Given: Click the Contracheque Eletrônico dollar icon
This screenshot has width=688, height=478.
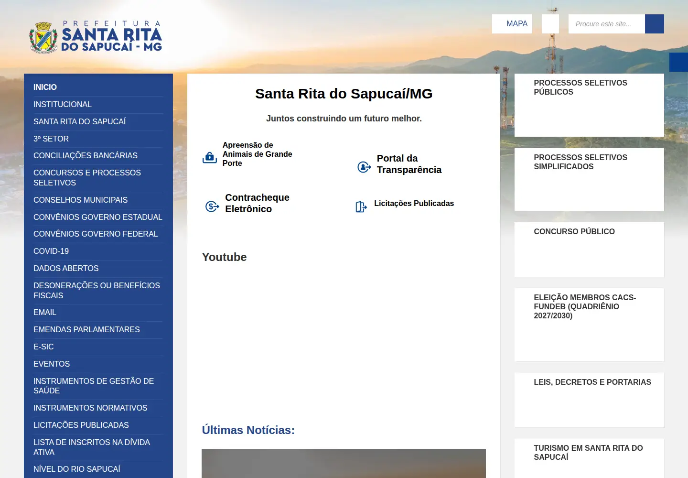Looking at the screenshot, I should point(212,206).
